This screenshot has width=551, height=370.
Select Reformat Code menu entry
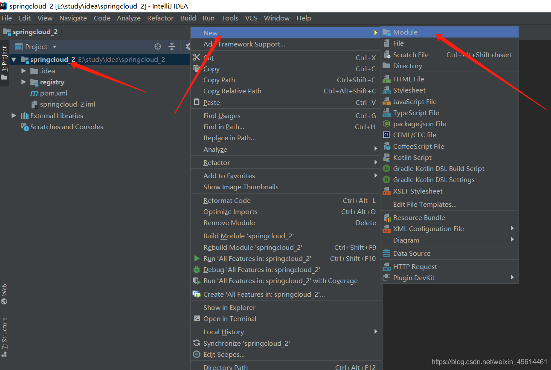point(285,200)
